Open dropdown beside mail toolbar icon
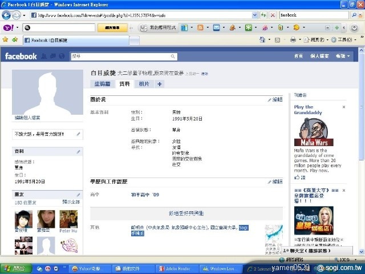The image size is (365, 274). pyautogui.click(x=224, y=27)
